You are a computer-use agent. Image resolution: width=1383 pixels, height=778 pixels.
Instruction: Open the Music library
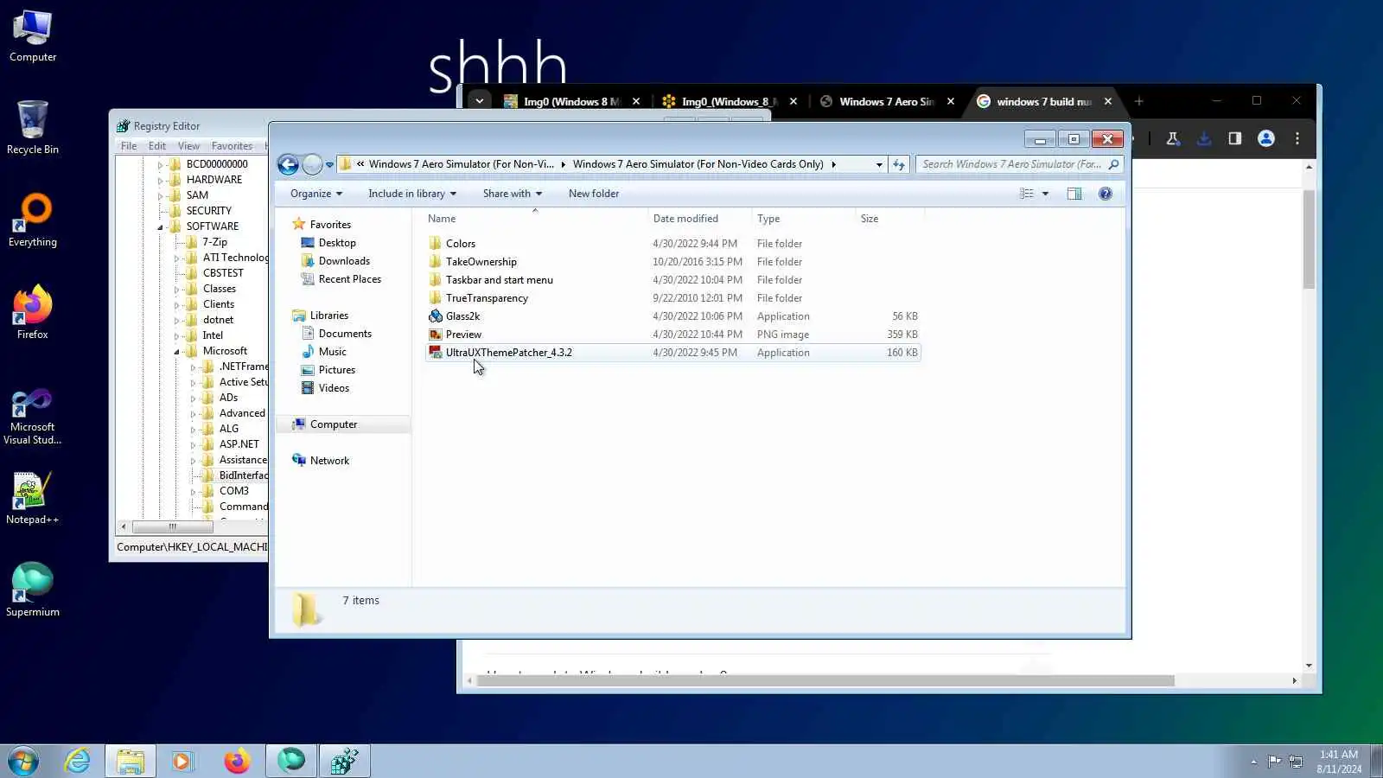coord(332,352)
